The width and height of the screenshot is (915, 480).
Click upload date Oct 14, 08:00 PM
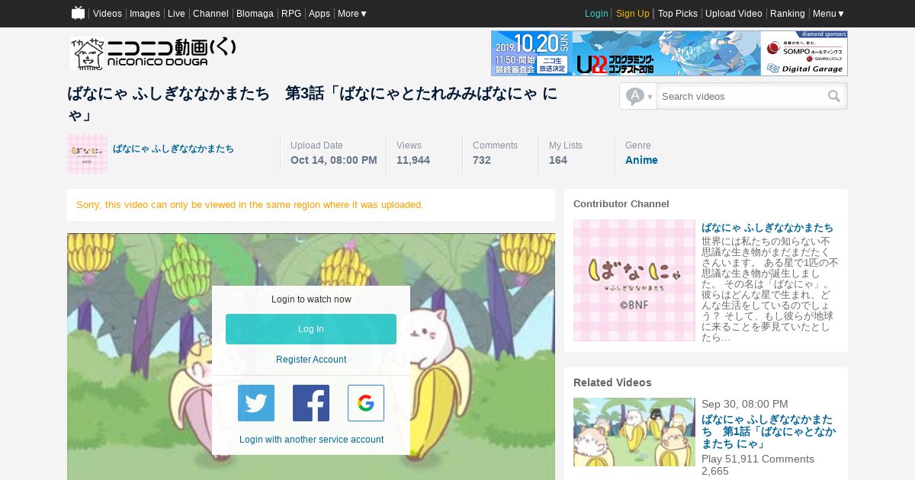point(334,160)
